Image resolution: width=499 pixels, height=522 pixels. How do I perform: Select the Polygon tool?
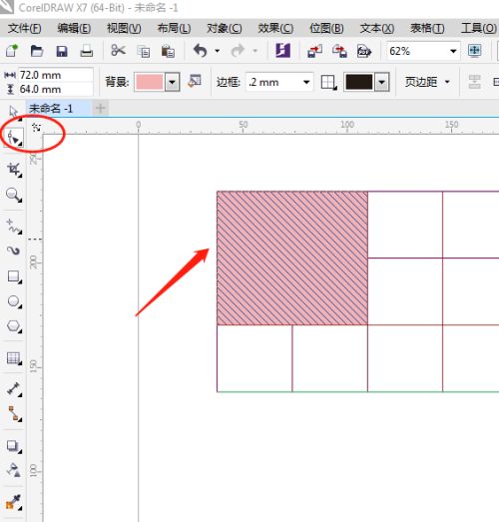(x=14, y=326)
